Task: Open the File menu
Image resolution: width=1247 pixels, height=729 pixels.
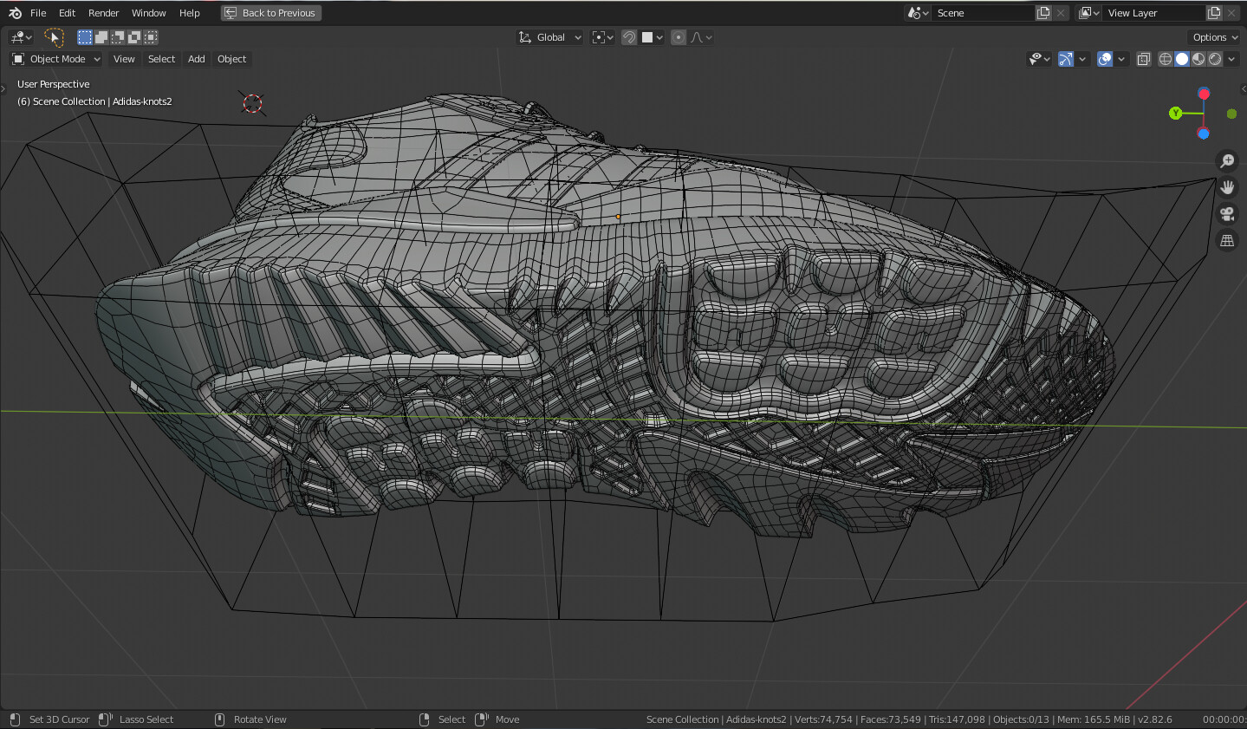Action: tap(38, 13)
